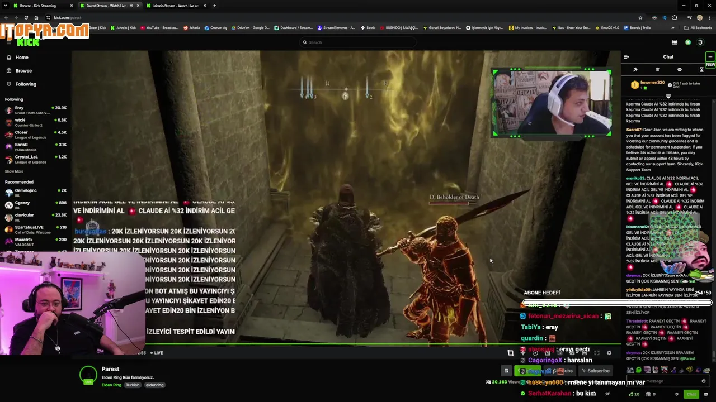The height and width of the screenshot is (402, 716).
Task: Click the fenomen320 top gifter name
Action: pyautogui.click(x=652, y=83)
